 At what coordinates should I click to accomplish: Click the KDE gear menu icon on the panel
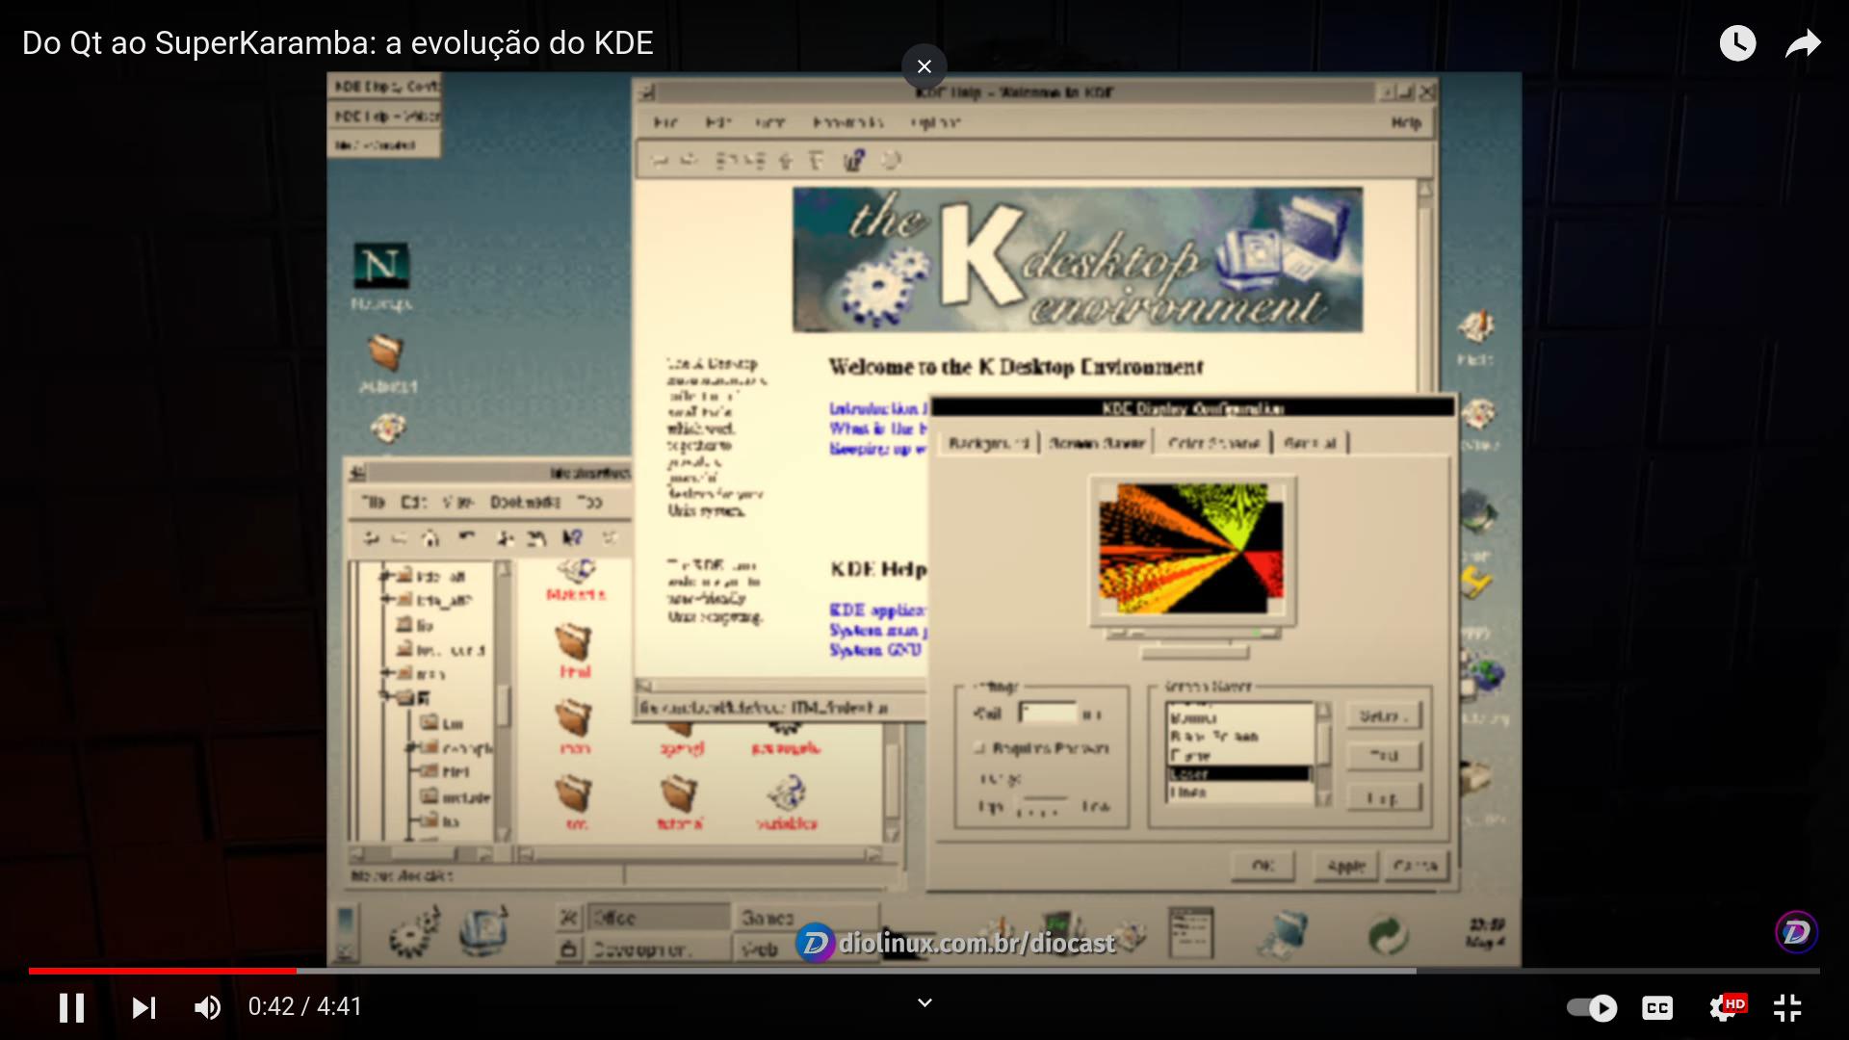(415, 930)
